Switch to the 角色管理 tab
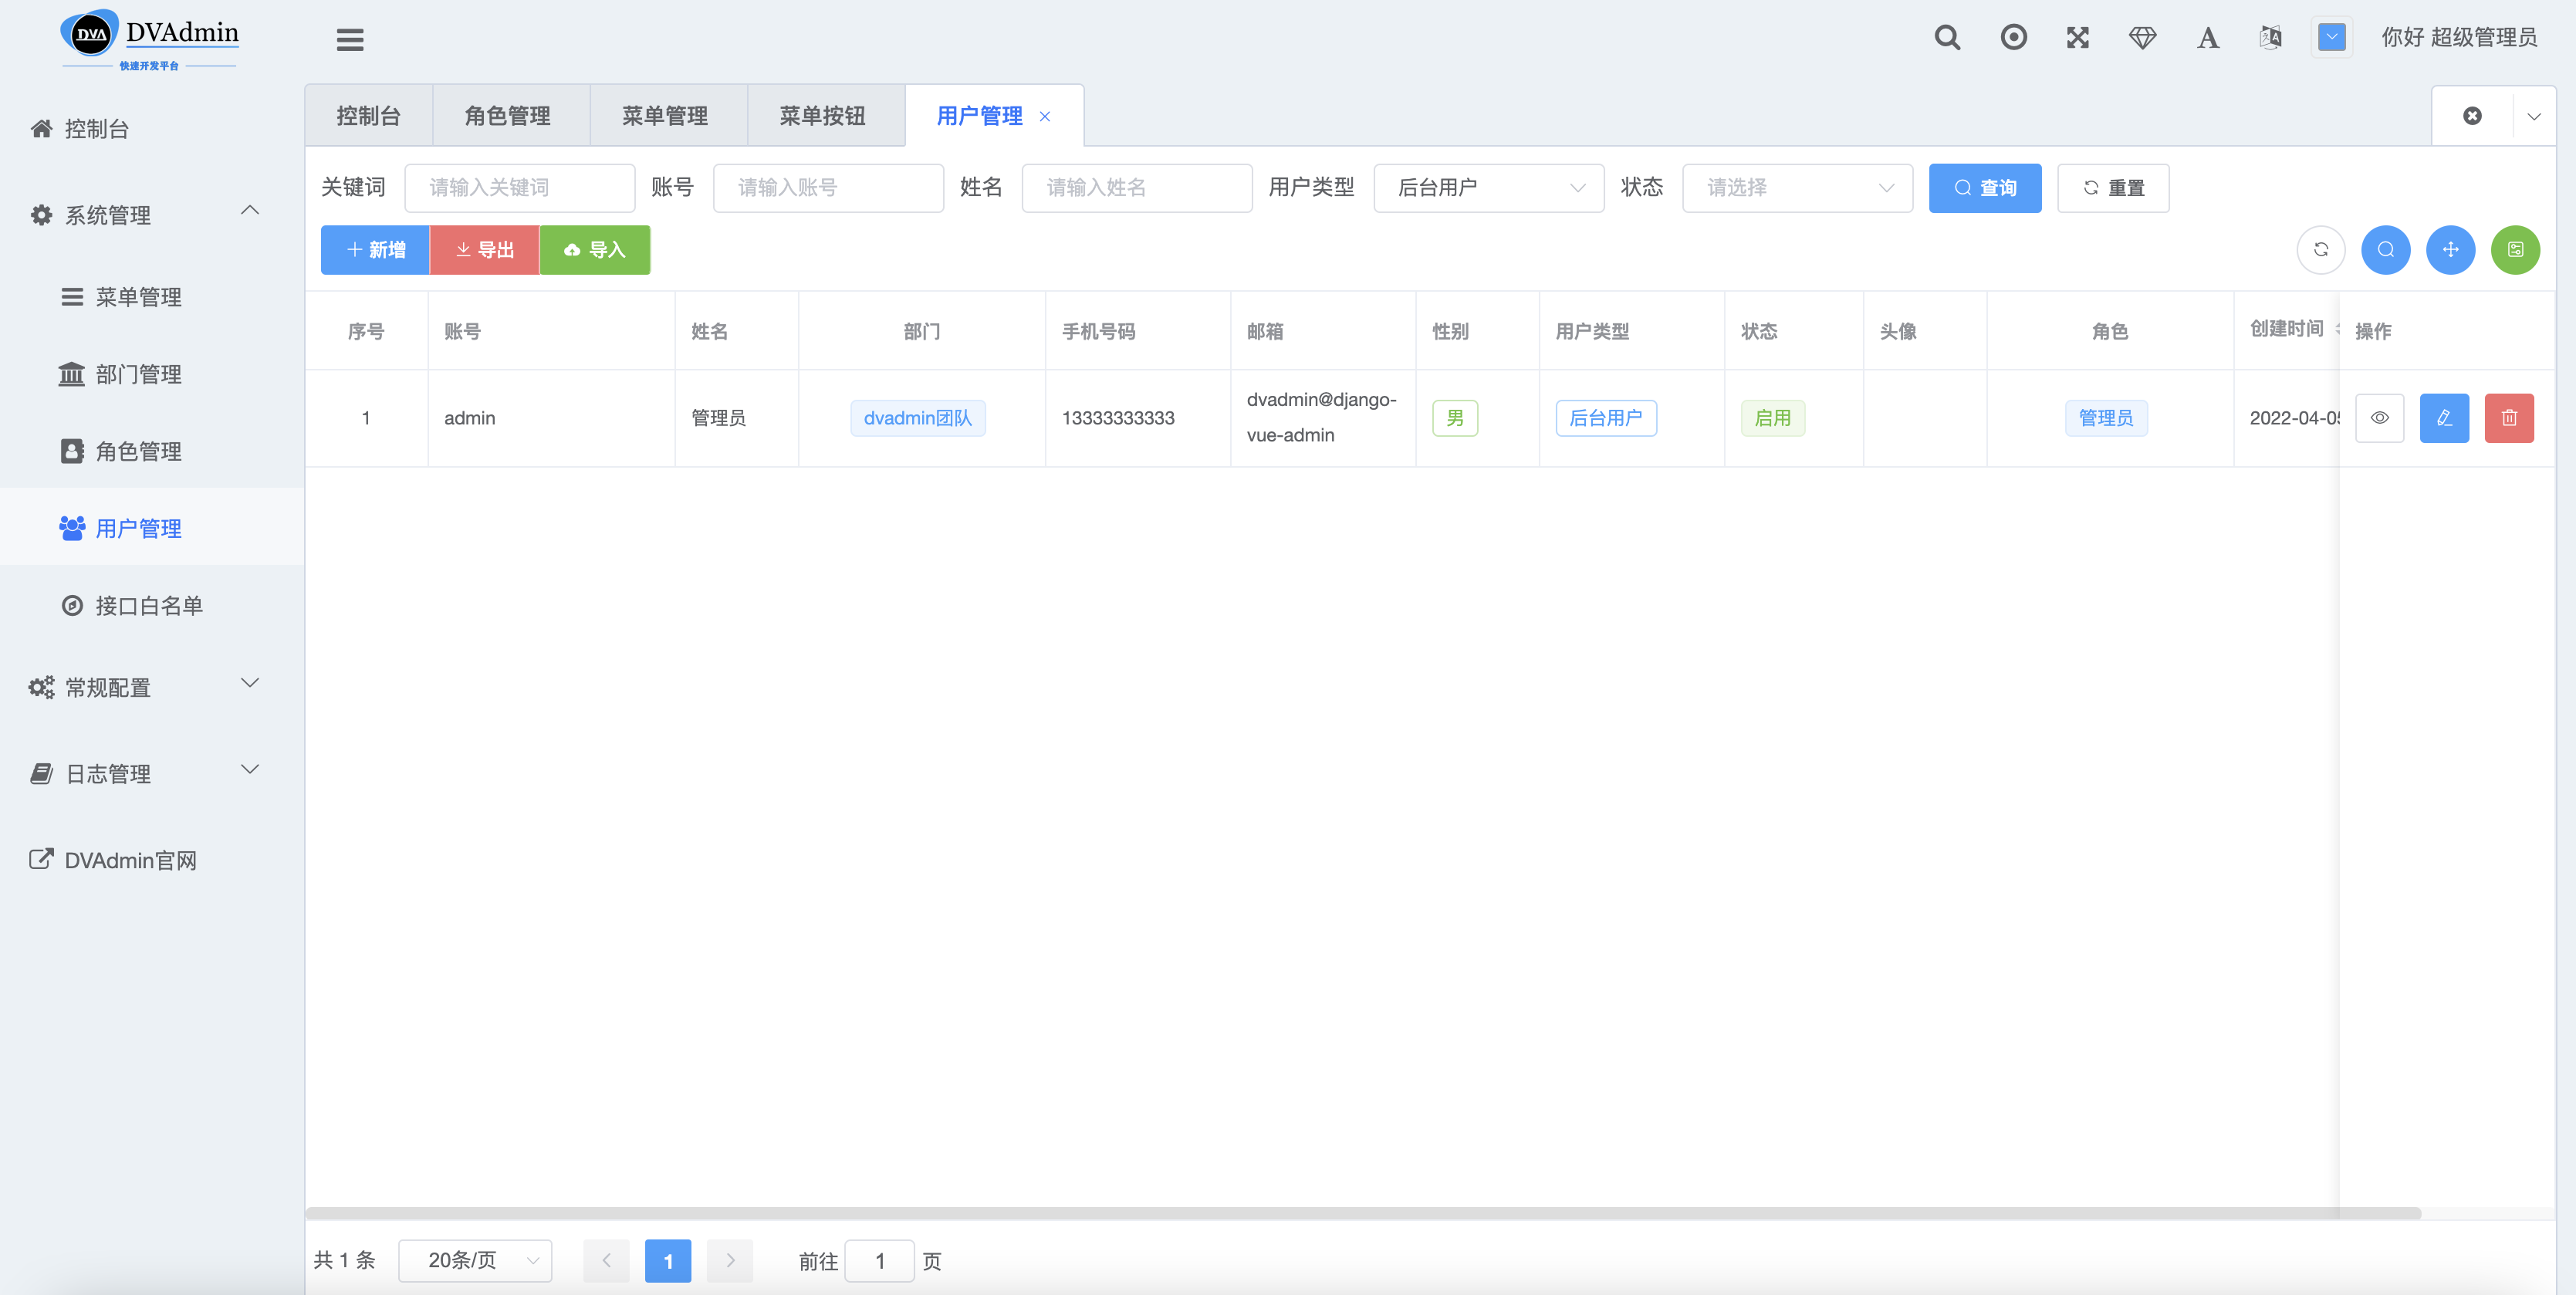This screenshot has height=1295, width=2576. [508, 116]
